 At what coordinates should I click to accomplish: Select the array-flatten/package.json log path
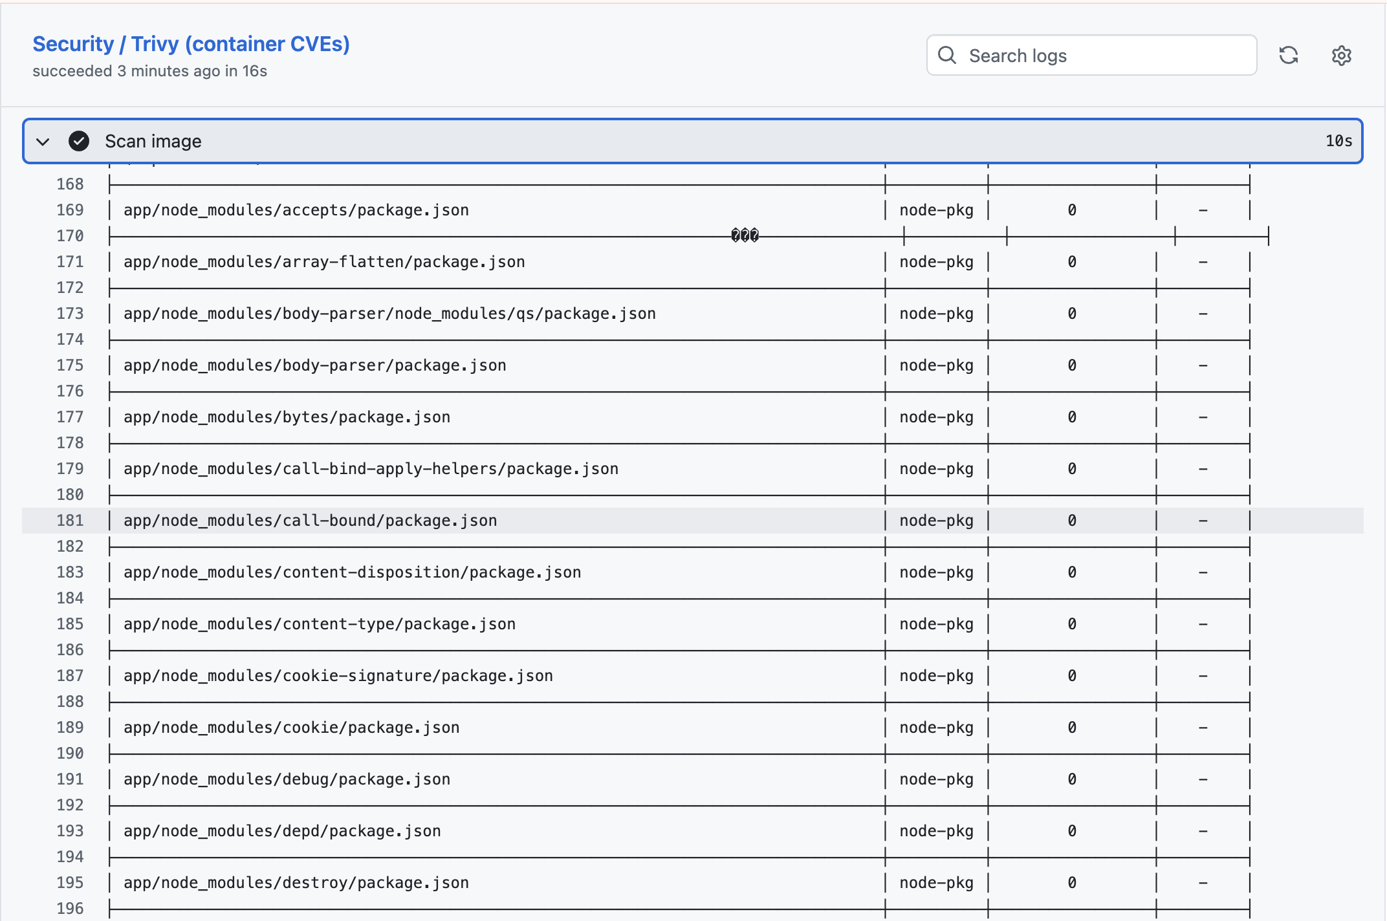324,262
